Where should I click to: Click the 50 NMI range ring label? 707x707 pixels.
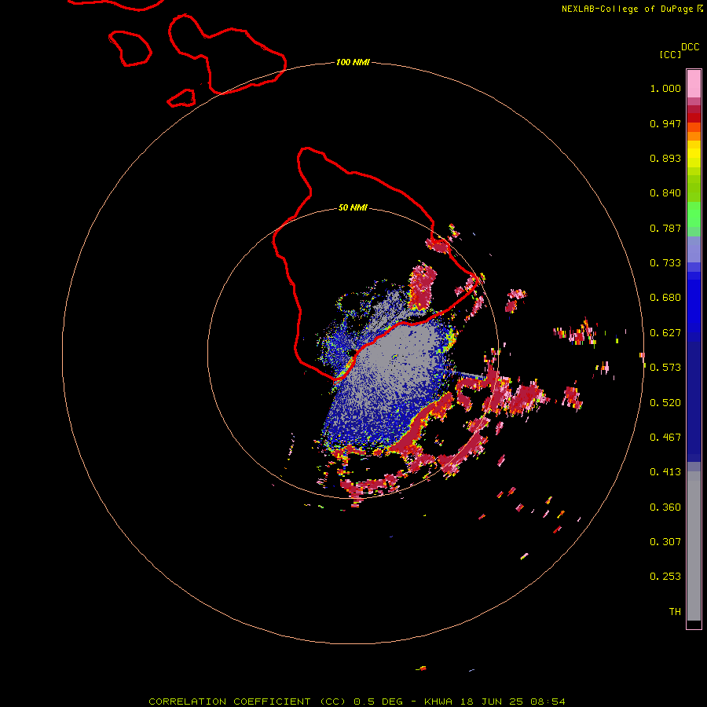[x=353, y=208]
